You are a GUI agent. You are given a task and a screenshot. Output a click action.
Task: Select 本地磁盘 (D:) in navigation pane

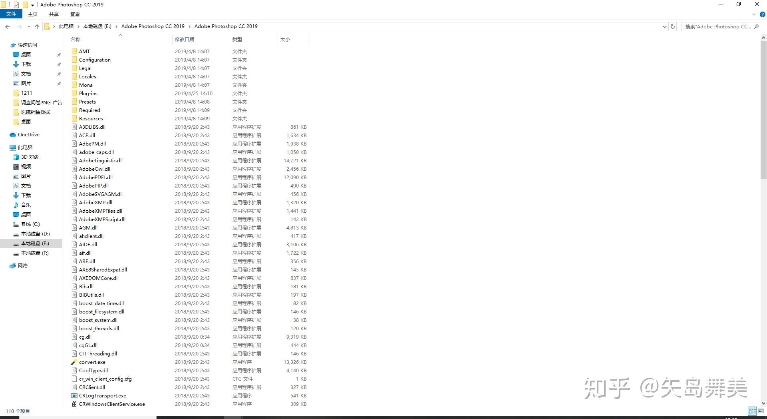pyautogui.click(x=35, y=234)
